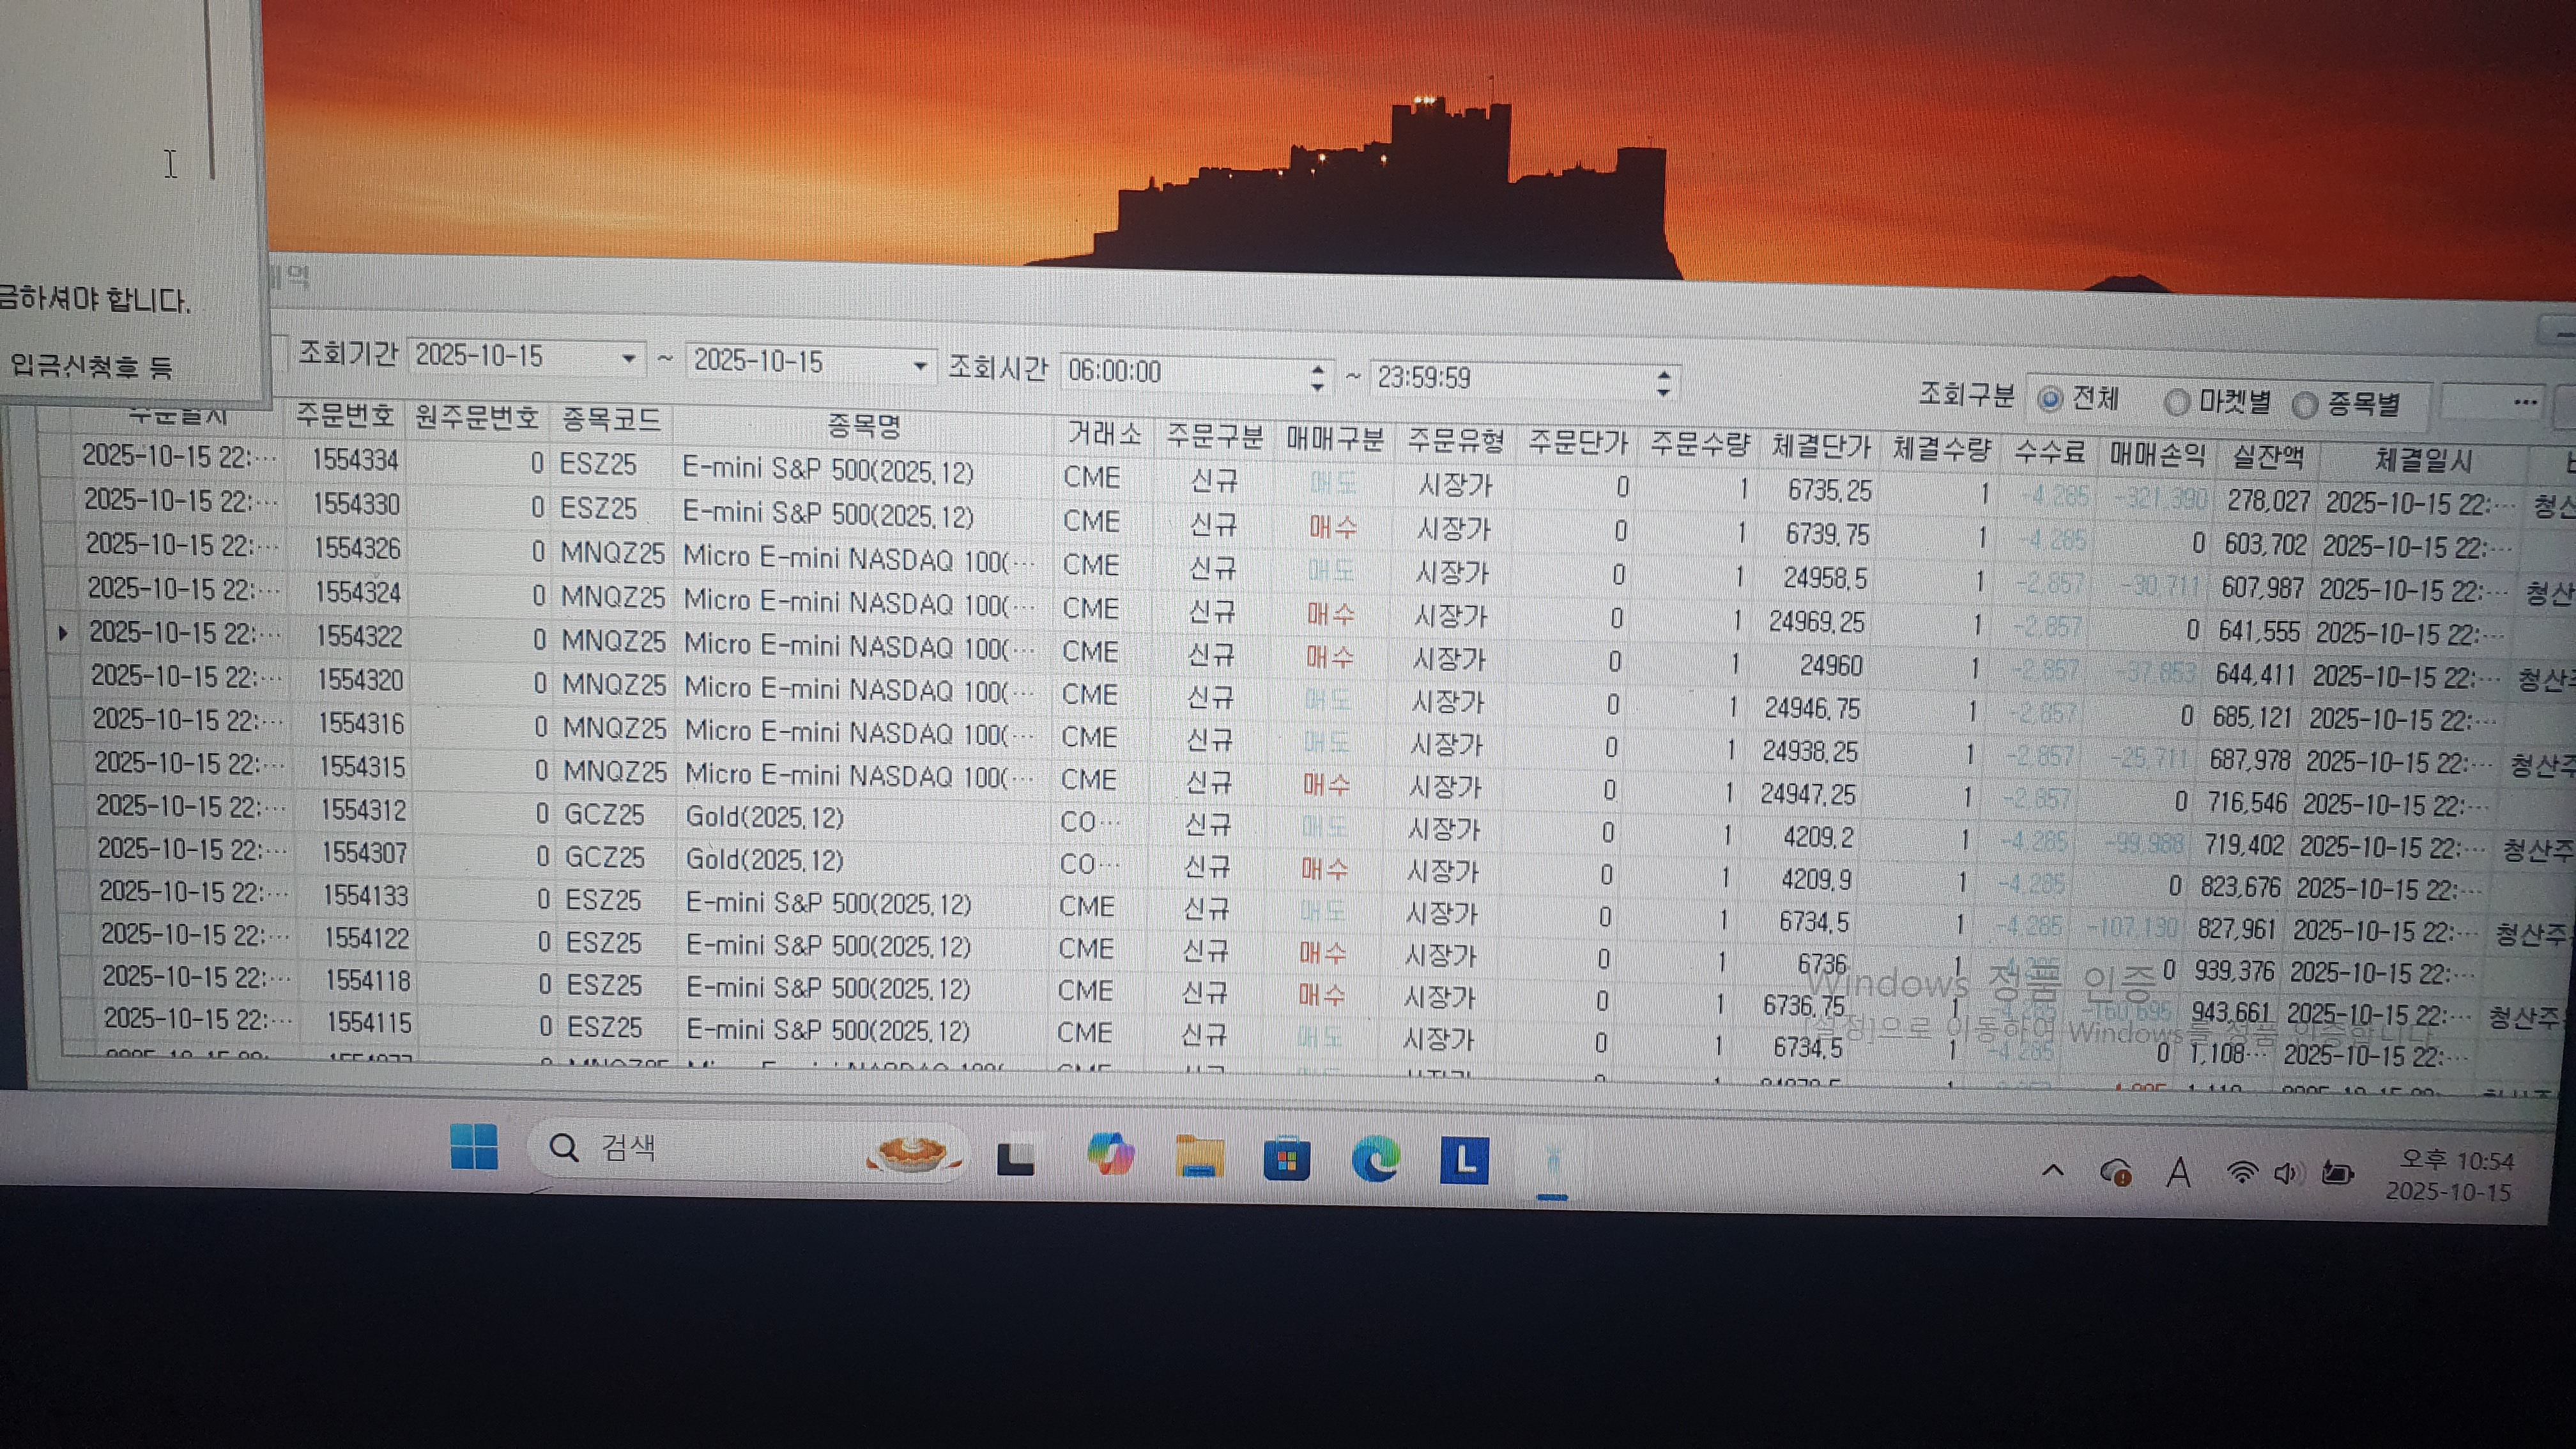Image resolution: width=2576 pixels, height=1449 pixels.
Task: Launch Copilot from the taskbar
Action: (x=1110, y=1155)
